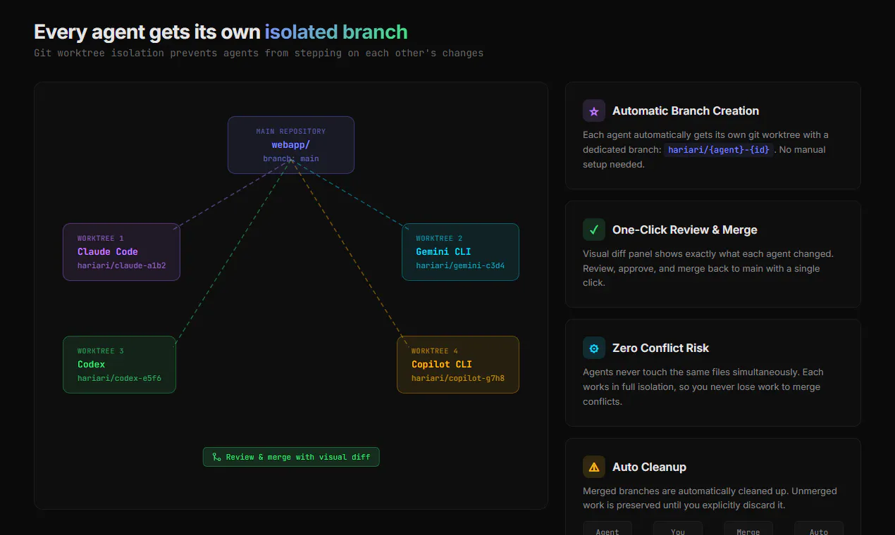895x535 pixels.
Task: Click the warning triangle icon beside Auto Cleanup
Action: [x=594, y=467]
